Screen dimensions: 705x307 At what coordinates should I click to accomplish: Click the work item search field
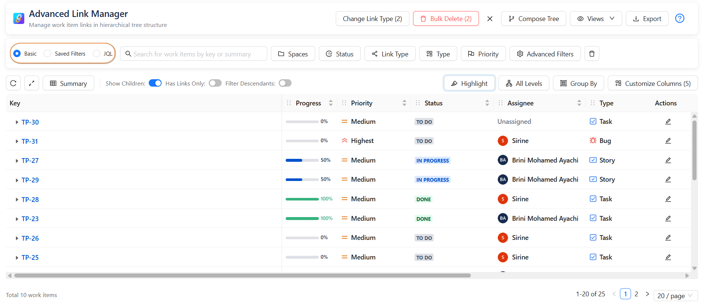coord(194,54)
